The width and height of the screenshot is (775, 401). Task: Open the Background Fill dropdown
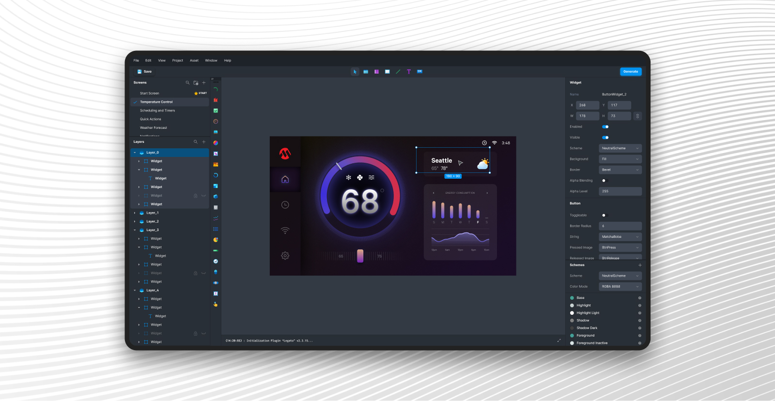click(620, 159)
